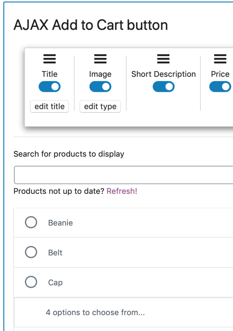Click the Cap product label
233x331 pixels.
(x=56, y=283)
